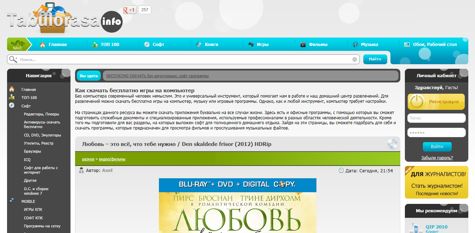This screenshot has height=233, width=475.
Task: Open СОФТ КПК category
Action: [33, 218]
